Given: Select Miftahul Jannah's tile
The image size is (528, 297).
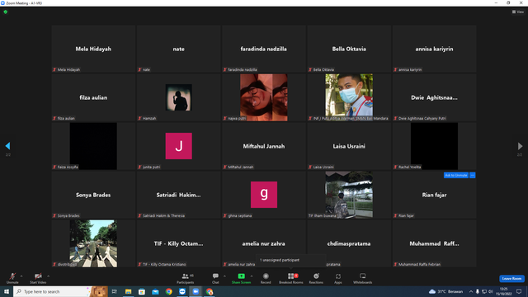Looking at the screenshot, I should pyautogui.click(x=264, y=146).
